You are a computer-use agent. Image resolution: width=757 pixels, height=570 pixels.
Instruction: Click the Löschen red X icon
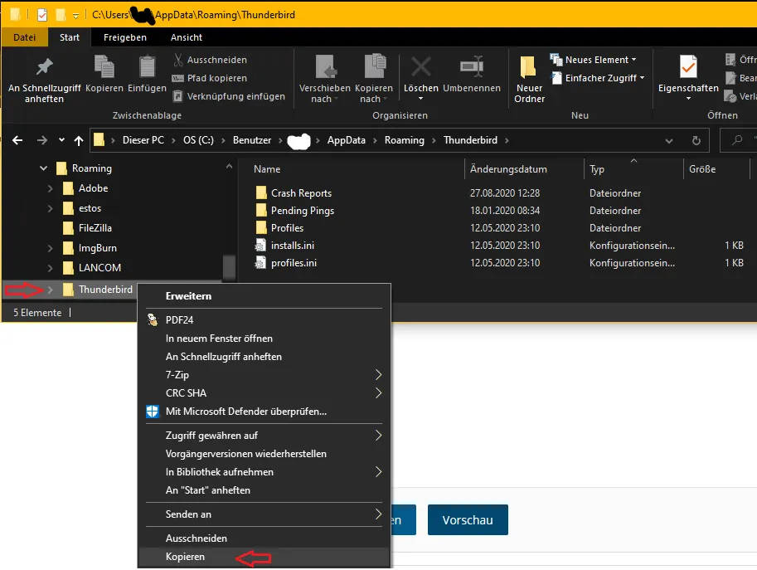pyautogui.click(x=421, y=67)
